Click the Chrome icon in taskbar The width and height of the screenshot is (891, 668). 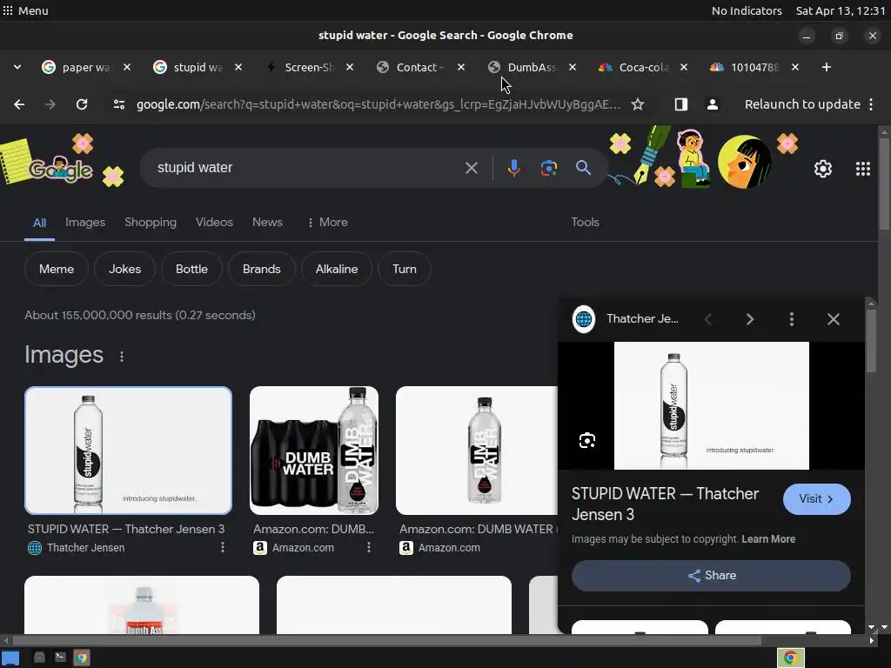82,658
